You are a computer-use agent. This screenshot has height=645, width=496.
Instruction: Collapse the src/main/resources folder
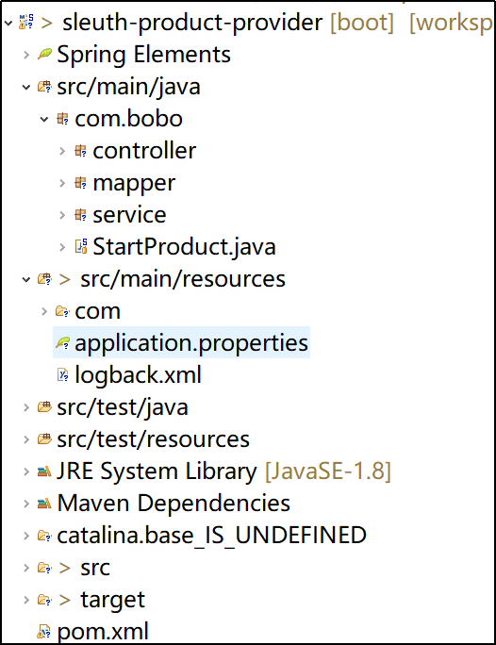pos(26,279)
